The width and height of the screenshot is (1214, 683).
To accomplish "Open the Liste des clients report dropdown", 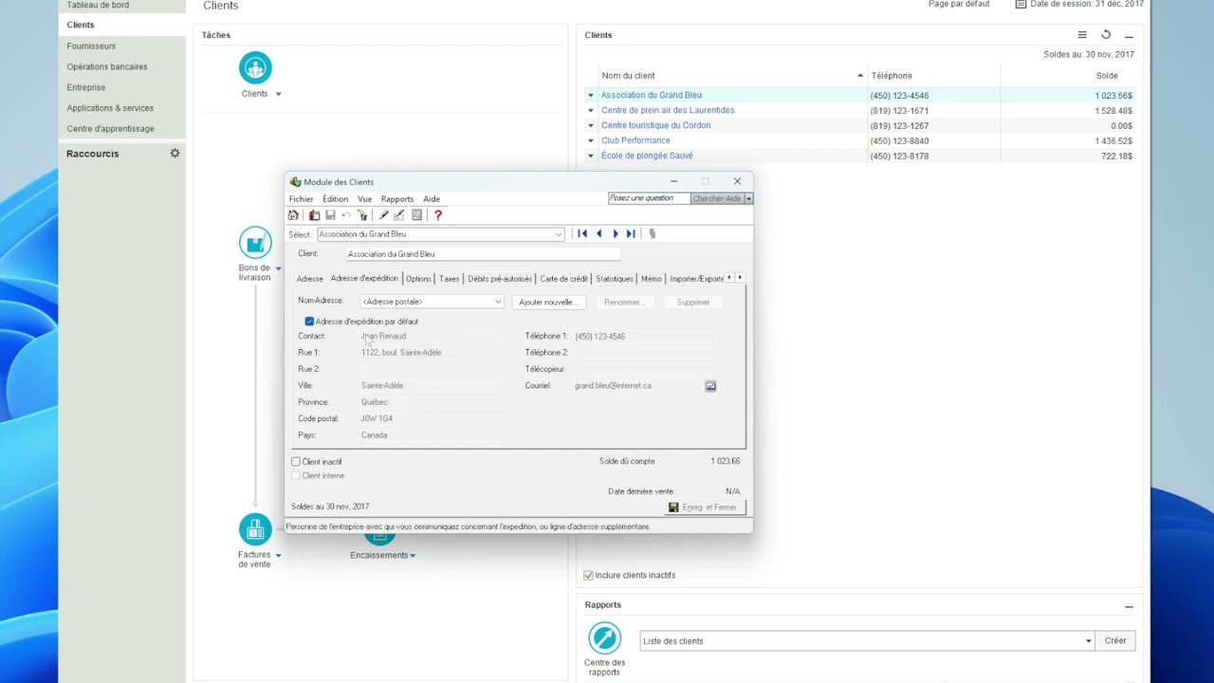I will coord(1088,641).
